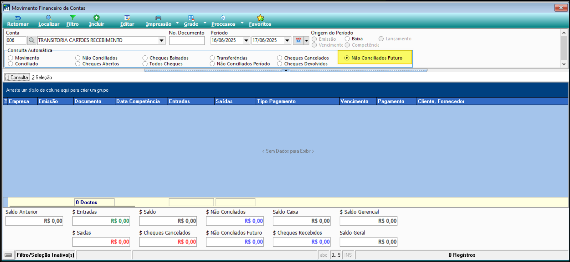Viewport: 570px width, 262px height.
Task: Open Favoritos star icon
Action: click(260, 18)
